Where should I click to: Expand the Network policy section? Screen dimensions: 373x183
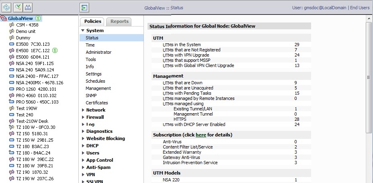click(x=83, y=110)
